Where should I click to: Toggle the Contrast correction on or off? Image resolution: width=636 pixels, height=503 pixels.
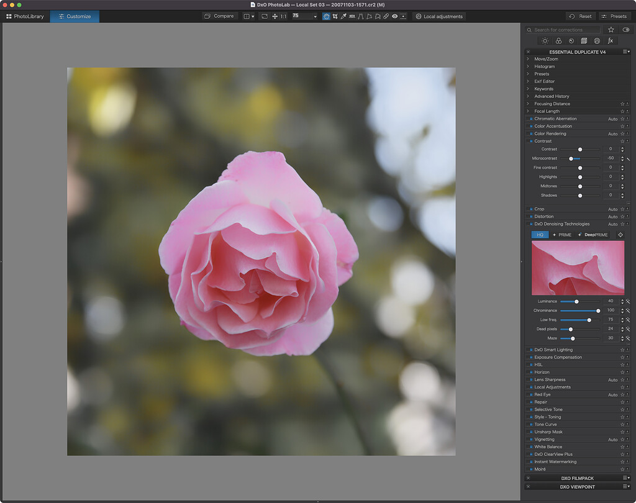click(530, 141)
